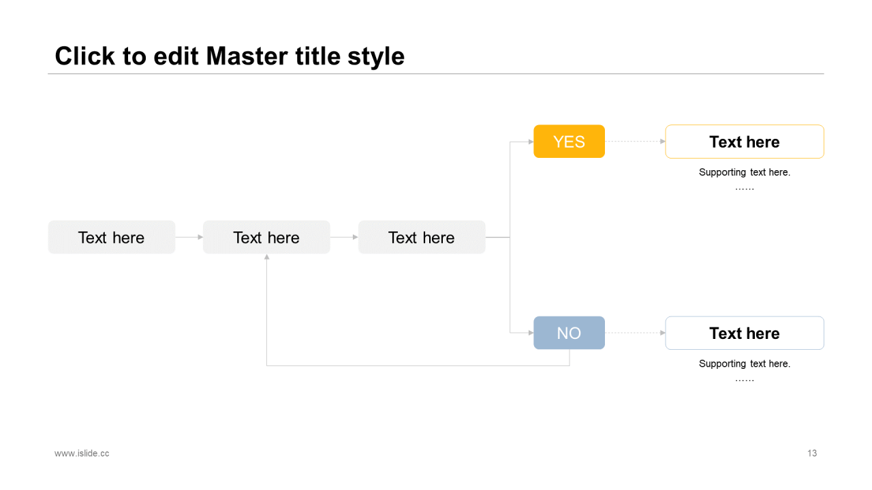Select the leftmost gray Text here box
The height and width of the screenshot is (490, 872).
tap(111, 238)
